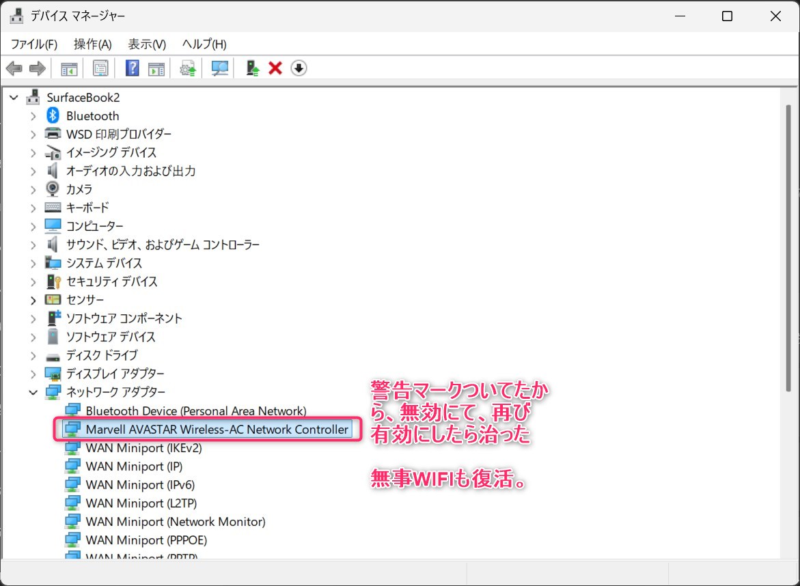The width and height of the screenshot is (800, 586).
Task: Click the セキュリティ デバイス key icon
Action: [x=53, y=281]
